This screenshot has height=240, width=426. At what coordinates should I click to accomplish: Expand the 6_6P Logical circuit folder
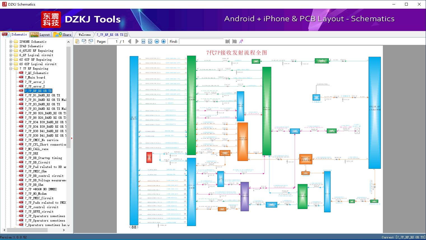point(11,55)
